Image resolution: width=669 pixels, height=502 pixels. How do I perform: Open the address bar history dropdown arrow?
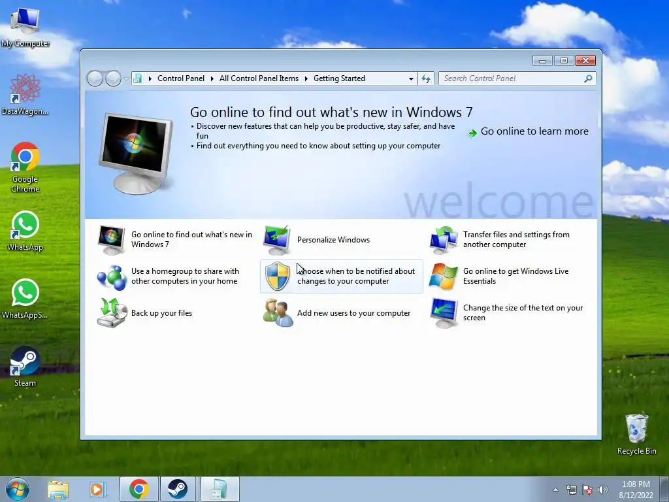coord(411,78)
